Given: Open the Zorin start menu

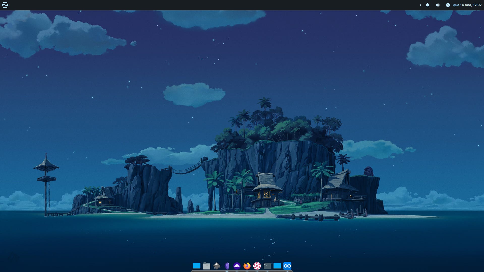Looking at the screenshot, I should point(5,5).
